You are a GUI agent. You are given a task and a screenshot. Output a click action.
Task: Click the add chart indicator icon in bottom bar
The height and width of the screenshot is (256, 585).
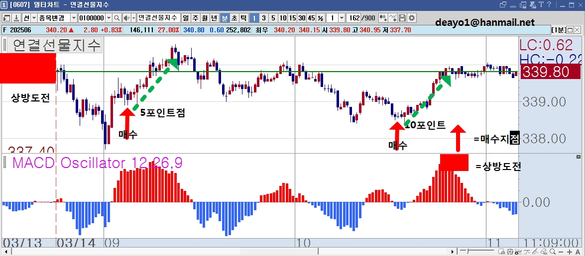[x=518, y=252]
